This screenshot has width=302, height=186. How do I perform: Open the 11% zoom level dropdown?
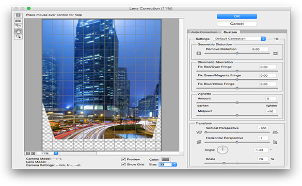coord(56,154)
